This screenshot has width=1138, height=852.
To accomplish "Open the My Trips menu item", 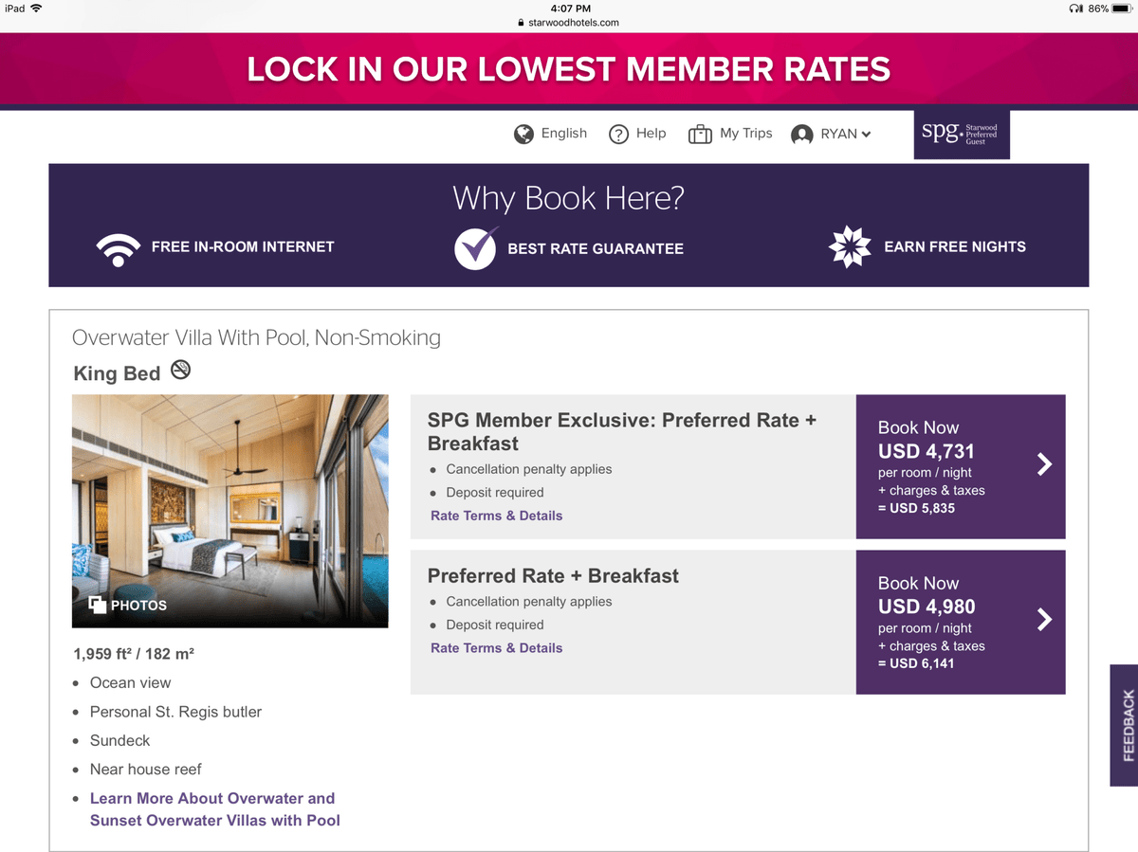I will point(745,134).
